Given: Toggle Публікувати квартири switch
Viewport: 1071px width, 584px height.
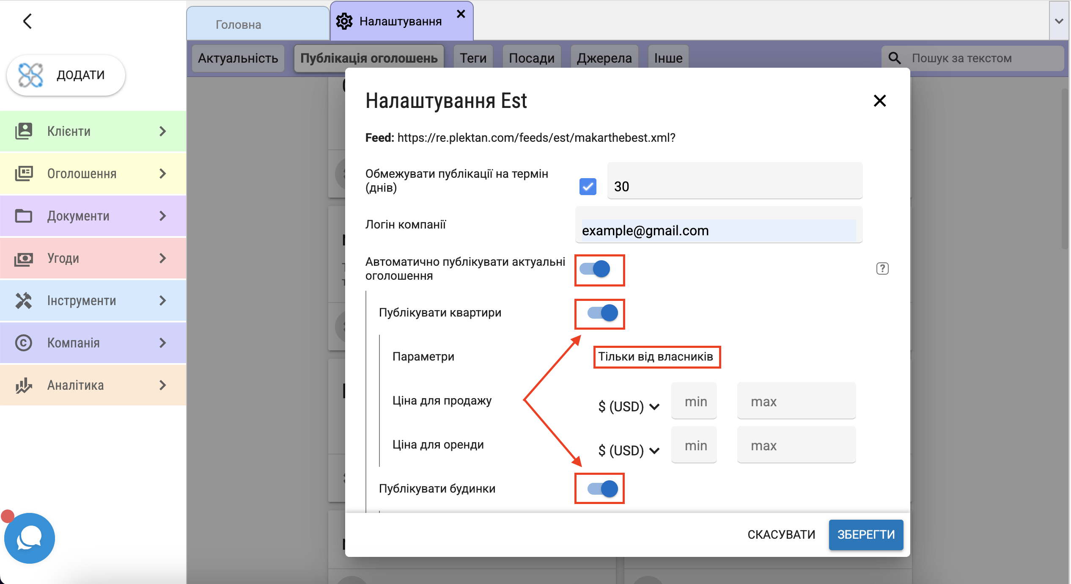Looking at the screenshot, I should [x=602, y=313].
